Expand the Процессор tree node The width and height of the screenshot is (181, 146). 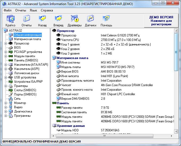6,43
